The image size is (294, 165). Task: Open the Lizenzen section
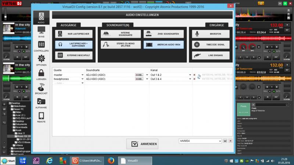(x=41, y=74)
